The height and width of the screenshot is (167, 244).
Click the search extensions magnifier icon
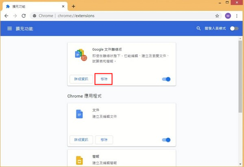[x=198, y=28]
